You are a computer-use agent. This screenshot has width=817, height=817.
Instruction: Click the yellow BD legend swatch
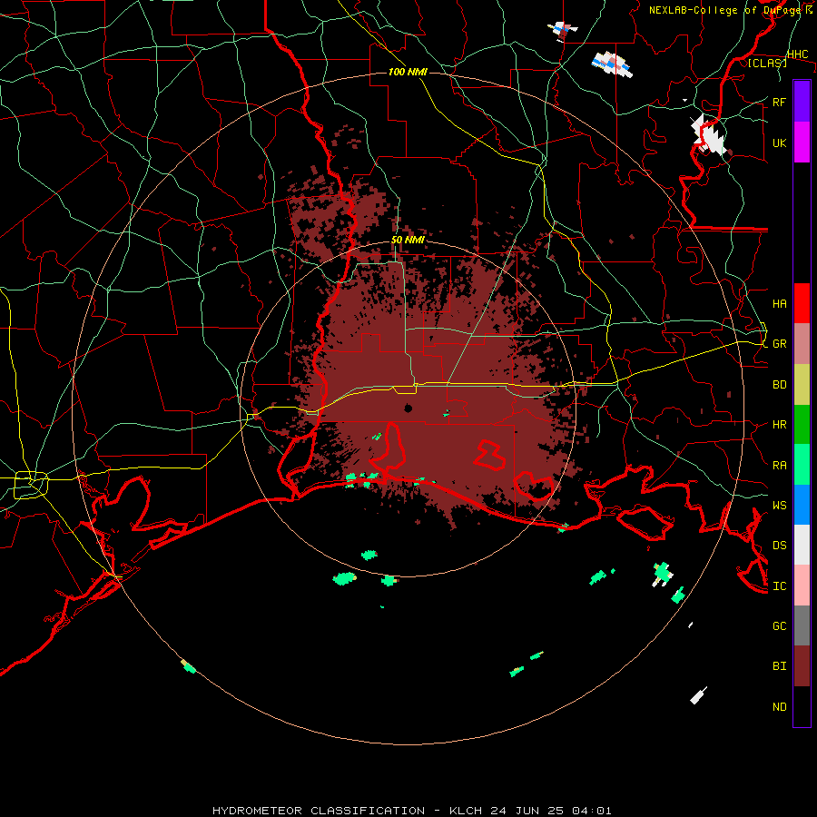tap(802, 385)
